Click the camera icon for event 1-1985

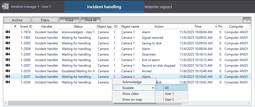tap(8, 38)
